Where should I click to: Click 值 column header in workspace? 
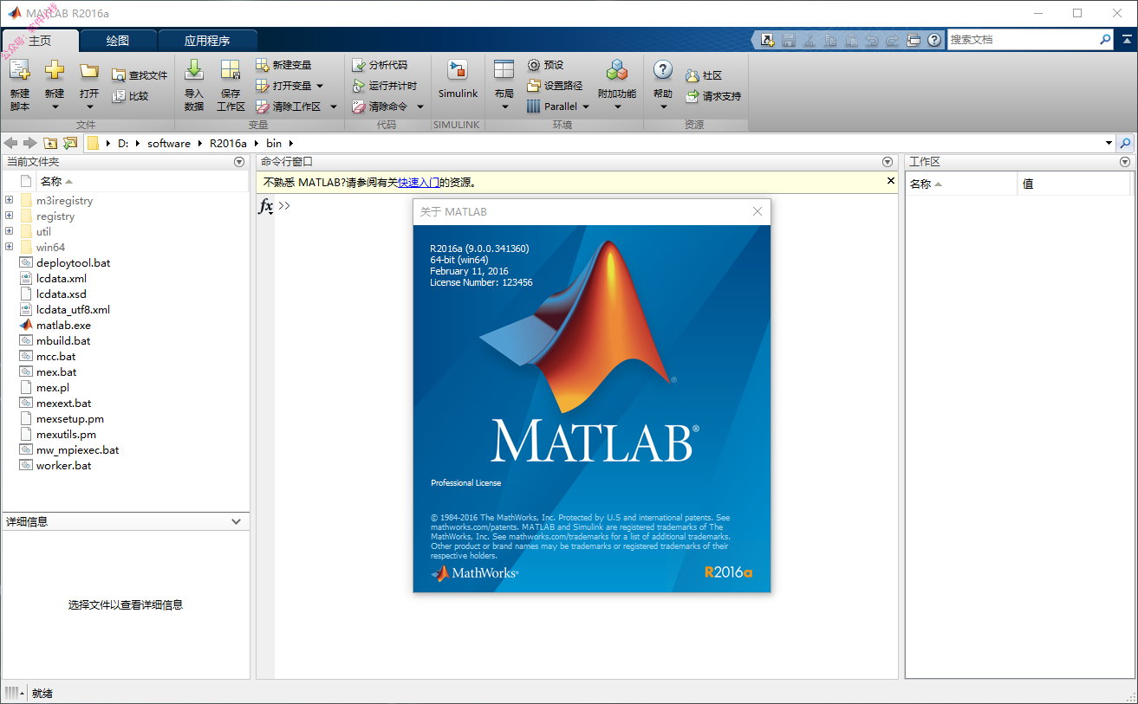click(x=1073, y=184)
